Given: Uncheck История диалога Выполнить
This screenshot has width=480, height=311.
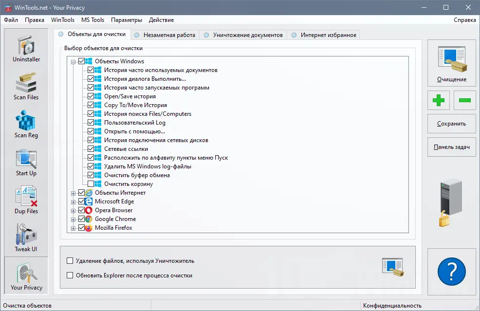Looking at the screenshot, I should tap(92, 79).
